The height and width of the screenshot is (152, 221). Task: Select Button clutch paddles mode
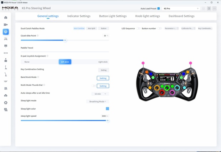pos(104,28)
